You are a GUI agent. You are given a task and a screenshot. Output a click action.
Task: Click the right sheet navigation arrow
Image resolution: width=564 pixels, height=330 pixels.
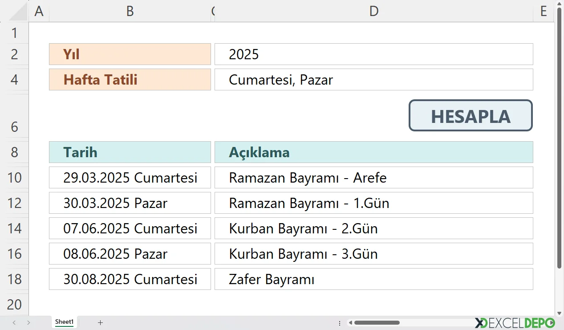(x=28, y=322)
